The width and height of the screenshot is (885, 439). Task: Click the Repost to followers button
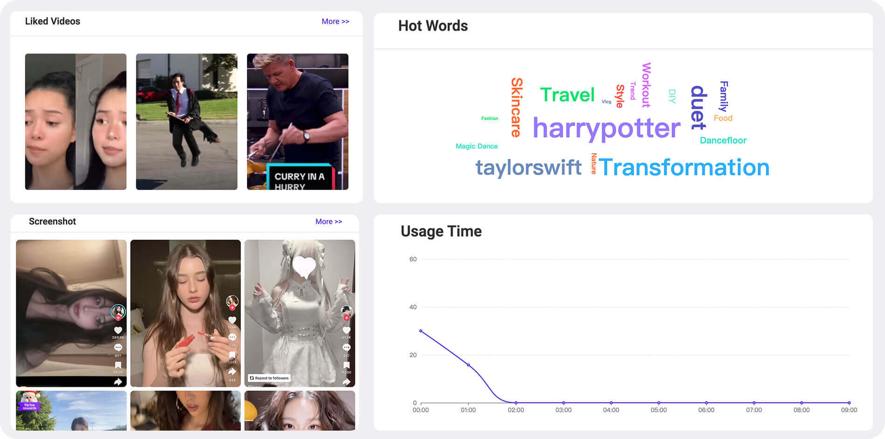269,378
